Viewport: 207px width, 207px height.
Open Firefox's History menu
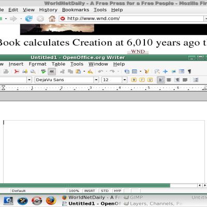[x=48, y=10]
